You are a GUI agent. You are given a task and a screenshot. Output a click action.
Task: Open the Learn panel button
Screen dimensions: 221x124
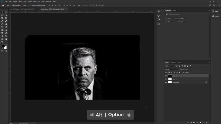pos(215,11)
